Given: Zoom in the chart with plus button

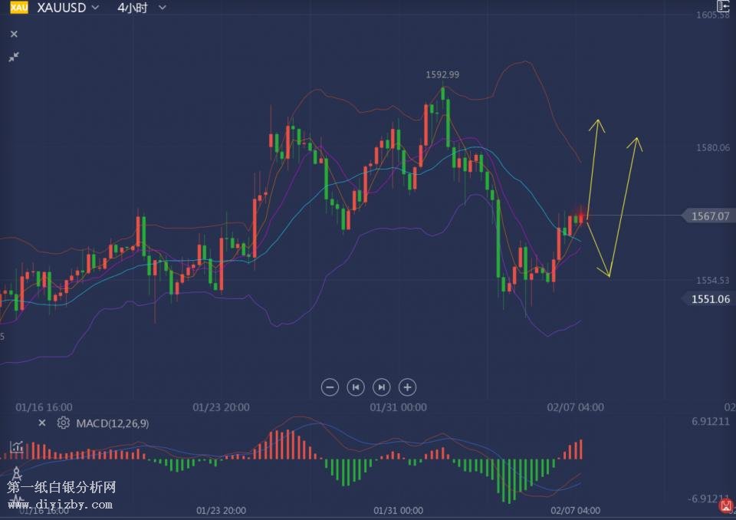Looking at the screenshot, I should [408, 387].
